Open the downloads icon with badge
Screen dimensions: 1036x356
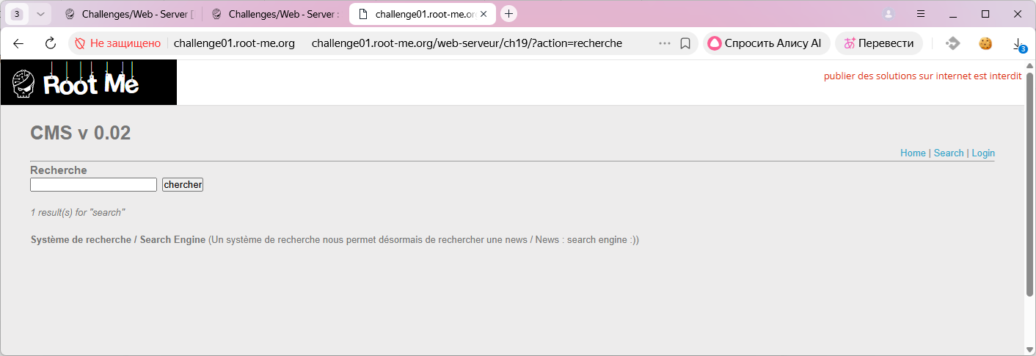coord(1018,44)
